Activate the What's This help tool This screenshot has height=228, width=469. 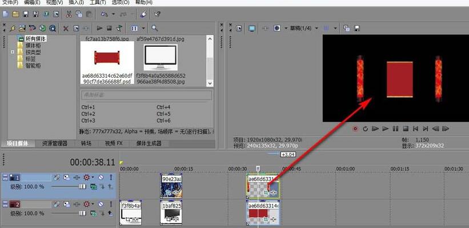tap(157, 14)
